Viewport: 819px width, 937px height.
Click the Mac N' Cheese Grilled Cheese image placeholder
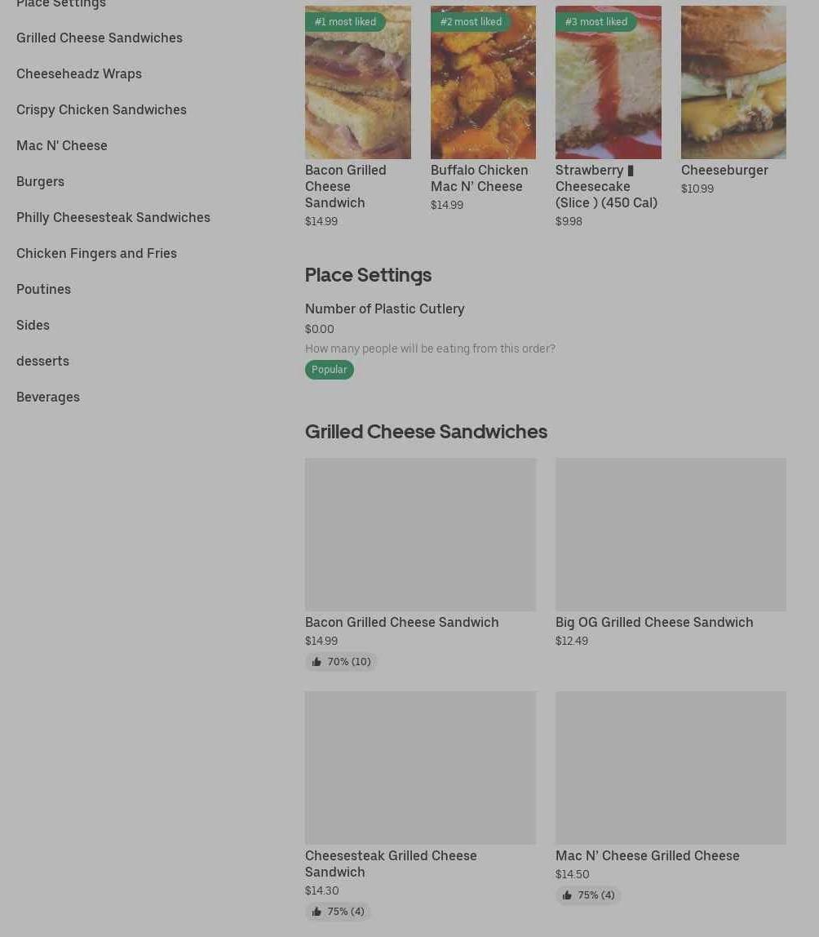pos(671,767)
